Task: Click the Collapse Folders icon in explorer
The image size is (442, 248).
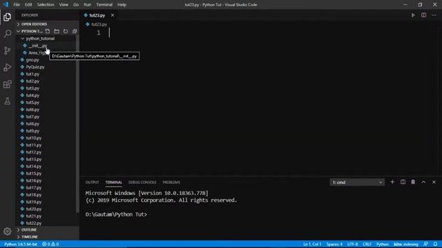Action: [75, 31]
